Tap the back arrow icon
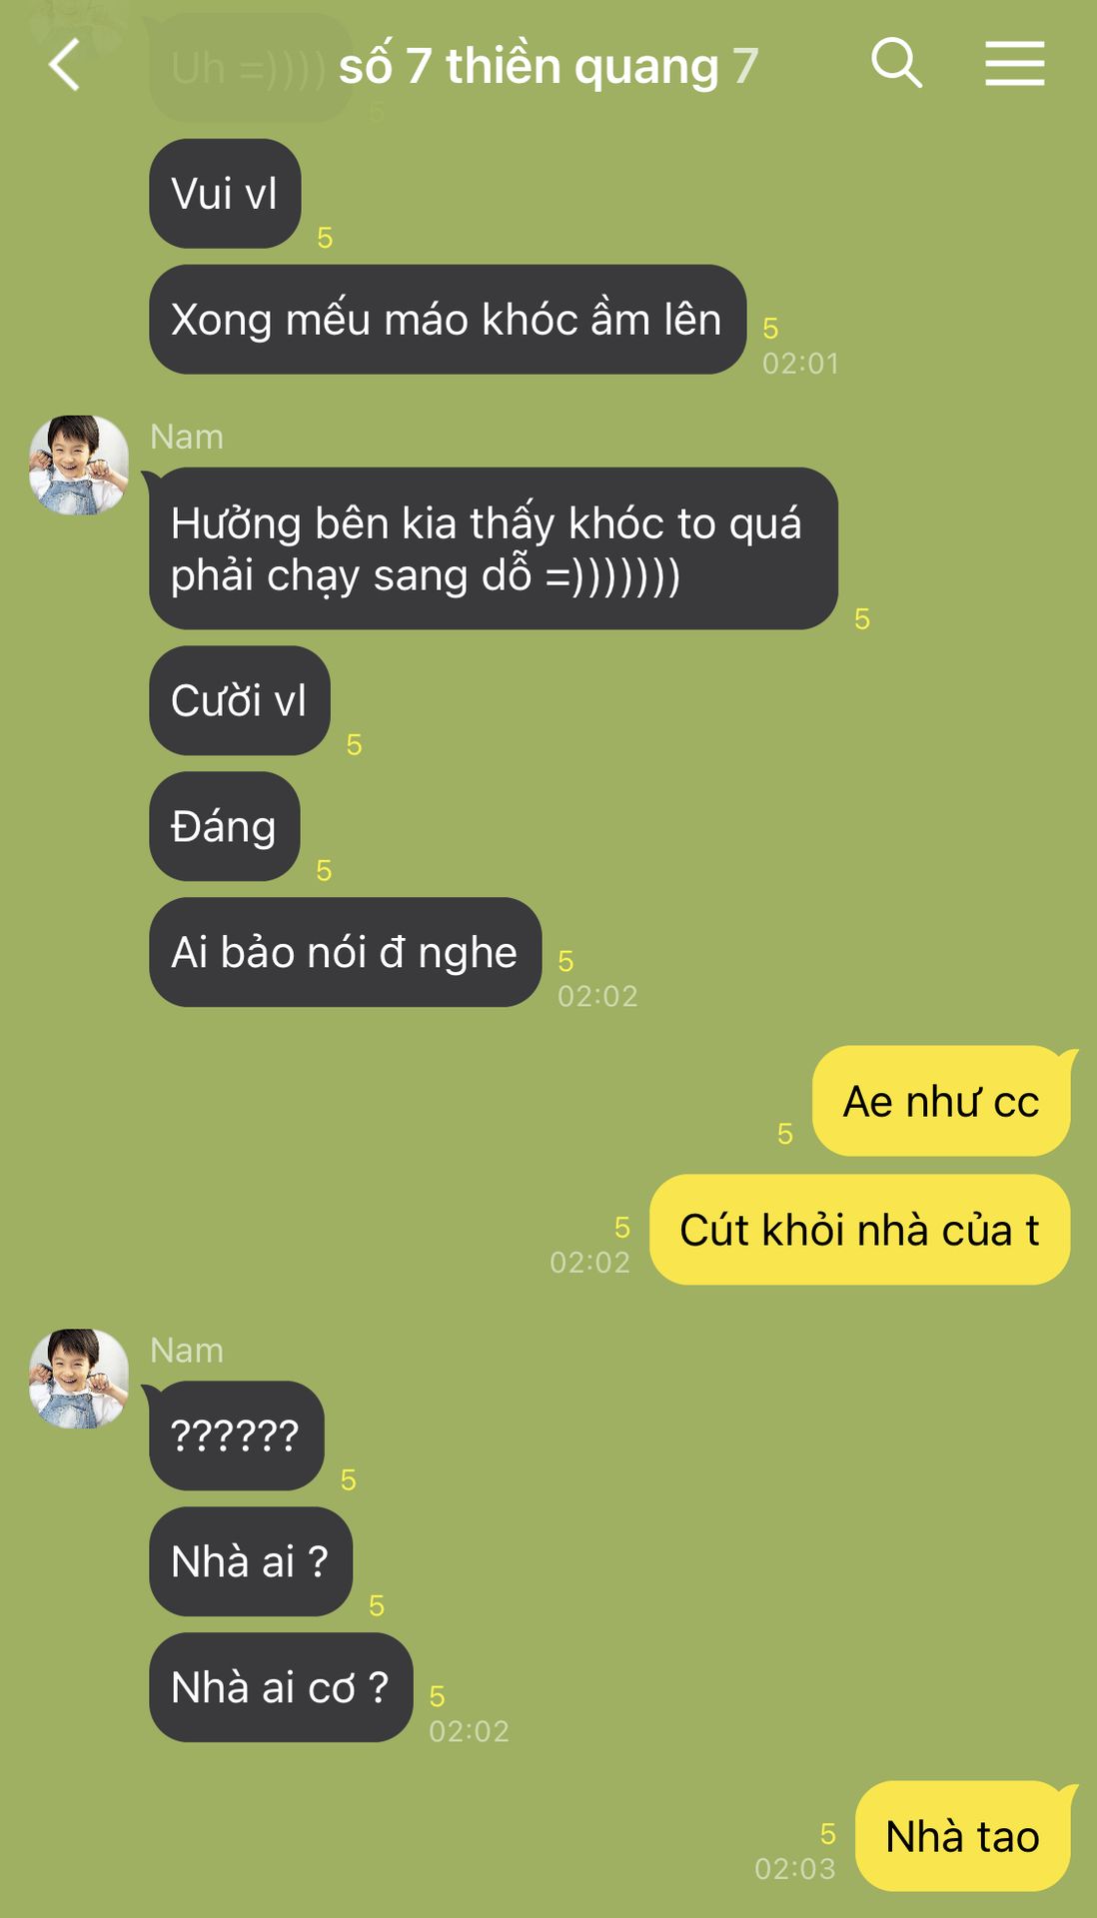The height and width of the screenshot is (1918, 1097). click(x=64, y=66)
